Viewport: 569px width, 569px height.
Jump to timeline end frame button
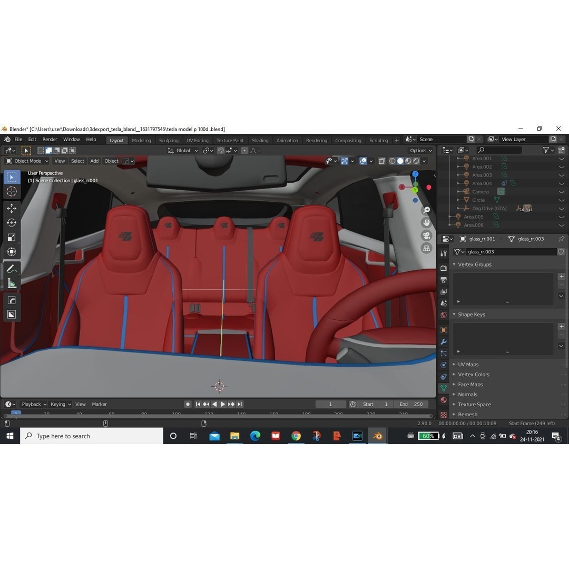(x=240, y=404)
